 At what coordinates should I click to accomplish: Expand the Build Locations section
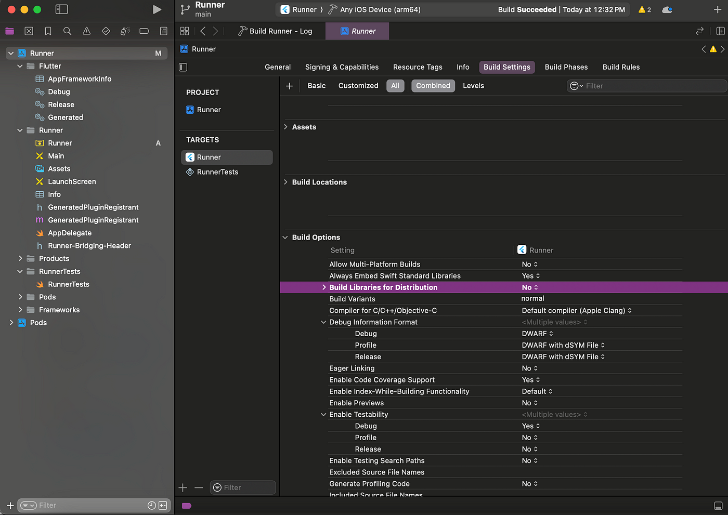tap(285, 182)
